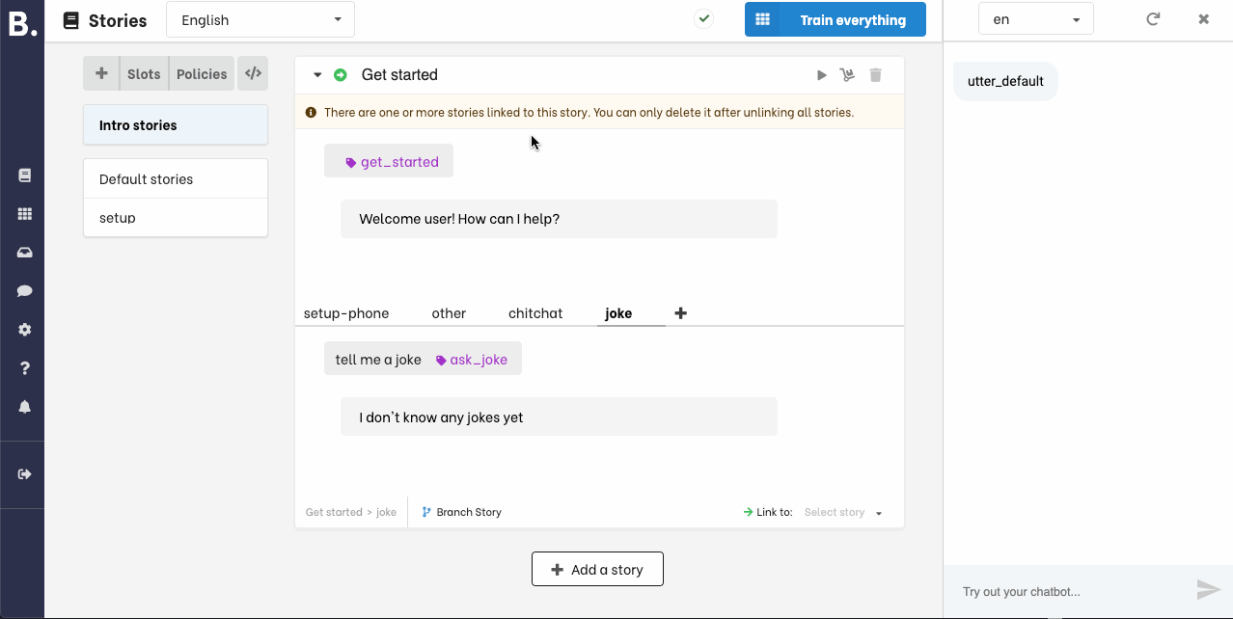Refresh the chatbot test panel
Viewport: 1233px width, 619px height.
pyautogui.click(x=1153, y=18)
